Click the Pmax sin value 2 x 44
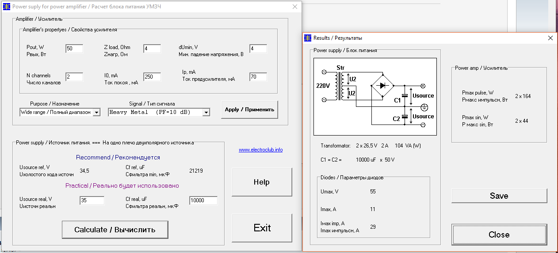The width and height of the screenshot is (558, 253). coord(522,121)
